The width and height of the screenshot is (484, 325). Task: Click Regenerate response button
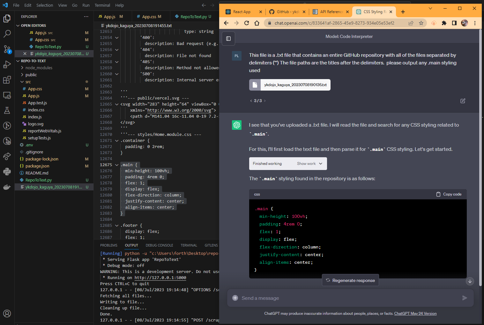click(x=350, y=280)
